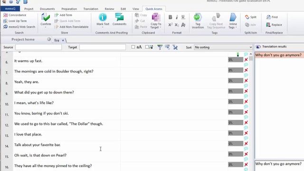
Task: Click the Cut button in Clipboard group
Action: coord(140,21)
